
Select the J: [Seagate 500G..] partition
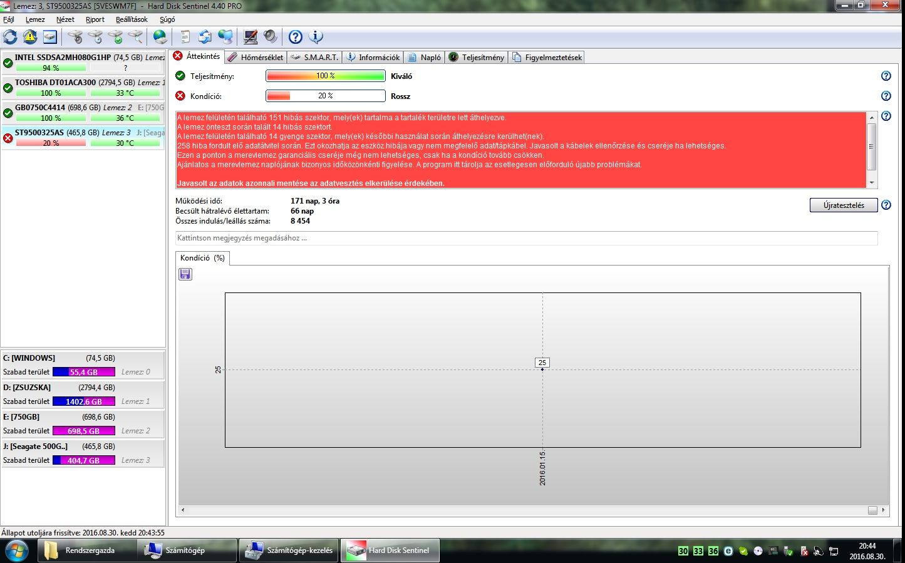[83, 453]
